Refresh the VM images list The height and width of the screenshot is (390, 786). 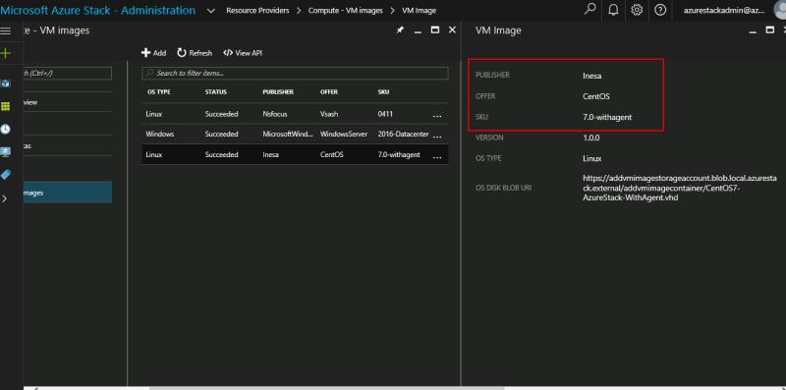195,53
